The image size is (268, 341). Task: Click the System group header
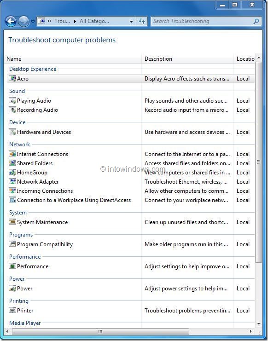pos(18,213)
